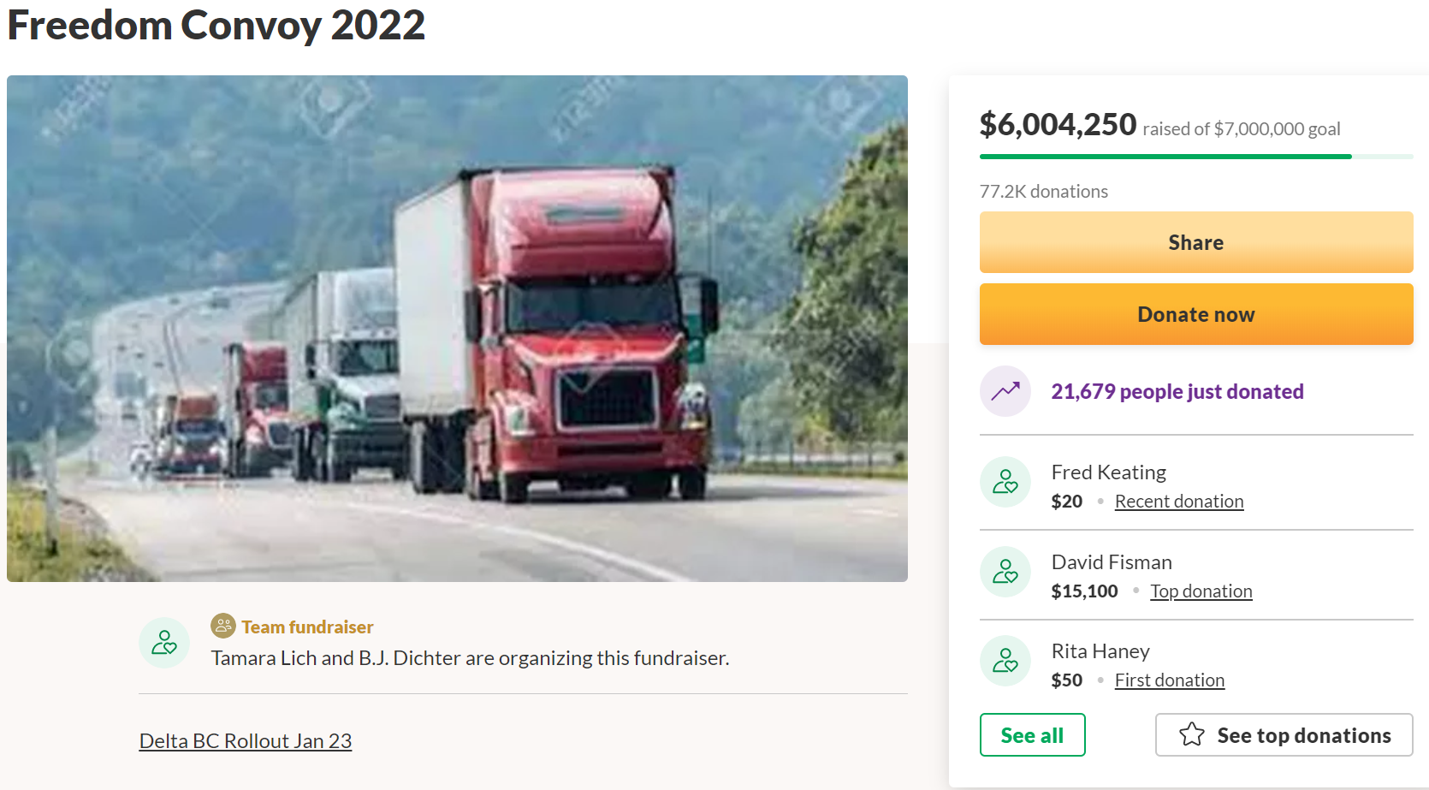Viewport: 1429px width, 790px height.
Task: Click the Team fundraiser label
Action: [x=307, y=627]
